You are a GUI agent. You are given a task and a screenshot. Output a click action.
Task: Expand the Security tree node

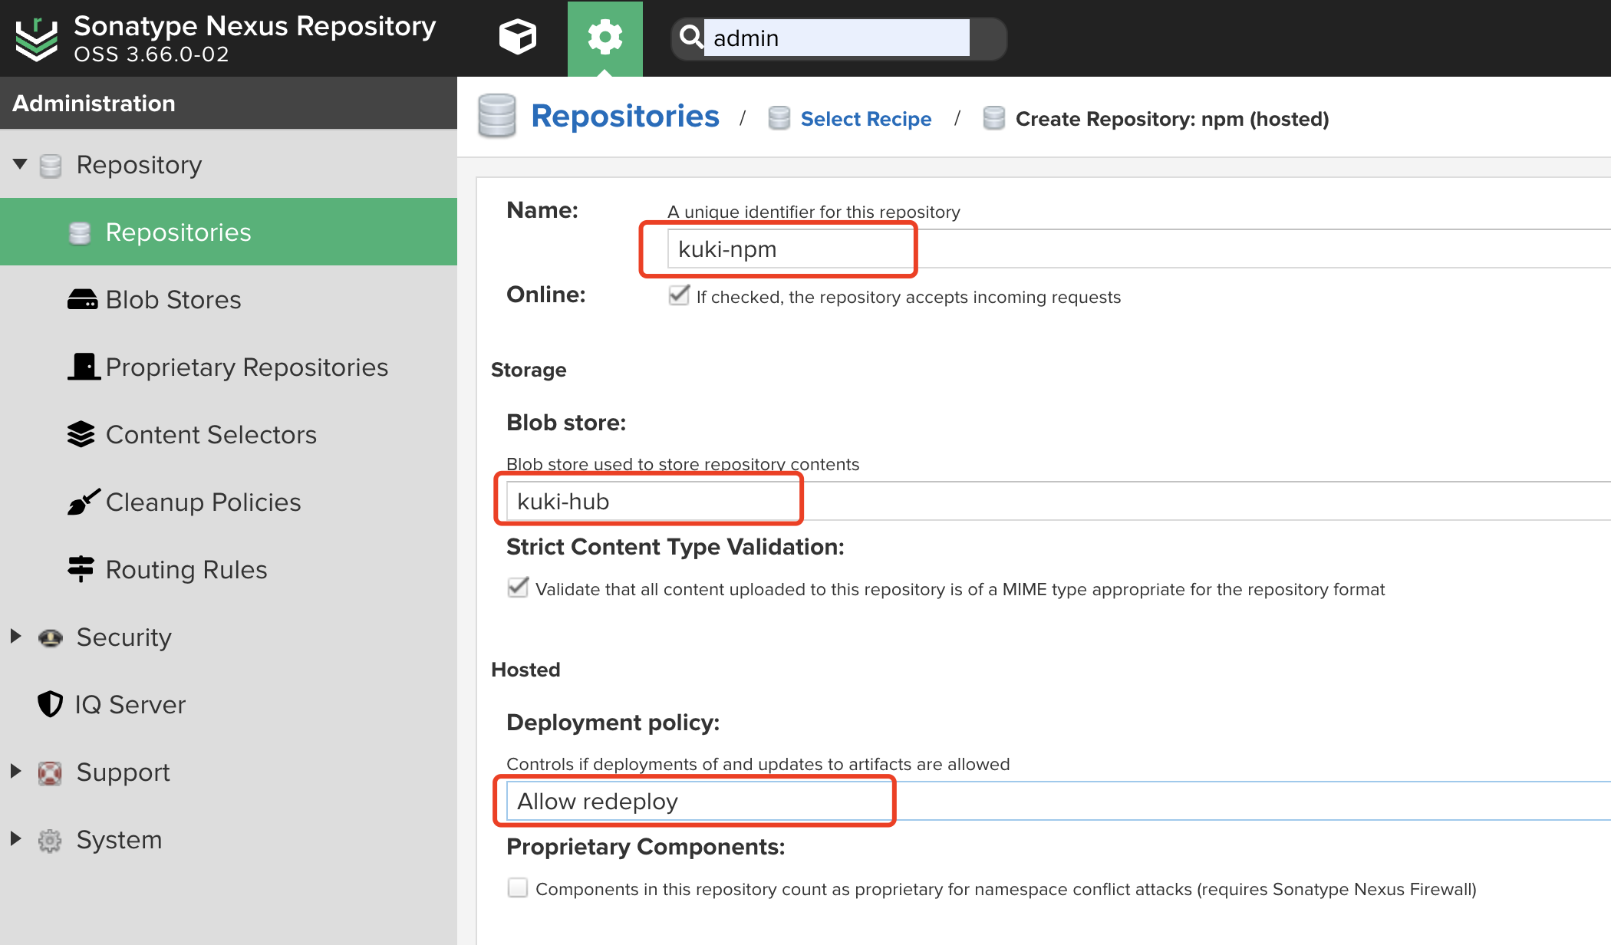click(16, 637)
